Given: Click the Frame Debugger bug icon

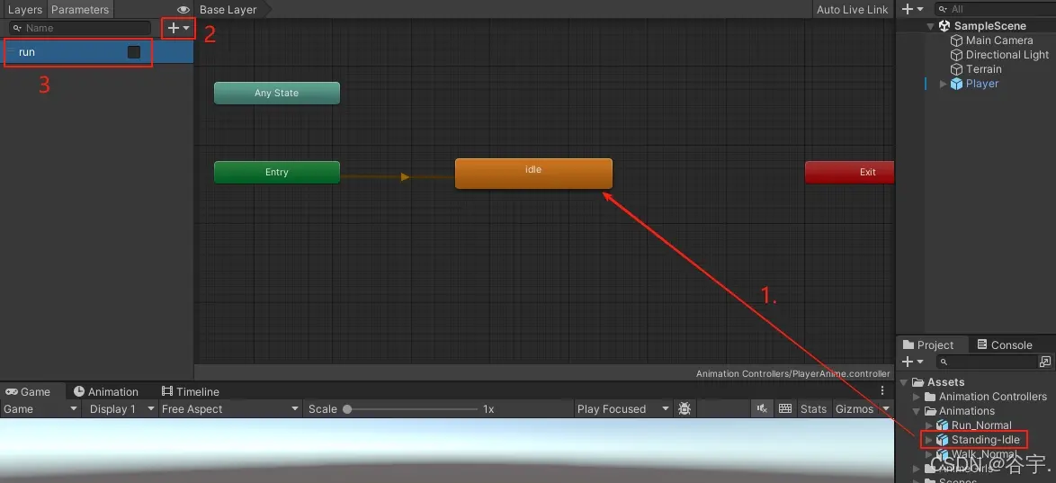Looking at the screenshot, I should (x=685, y=409).
